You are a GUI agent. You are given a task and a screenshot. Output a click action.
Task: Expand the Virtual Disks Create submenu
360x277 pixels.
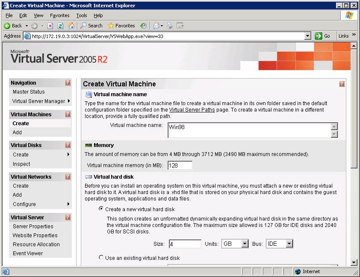[68, 154]
